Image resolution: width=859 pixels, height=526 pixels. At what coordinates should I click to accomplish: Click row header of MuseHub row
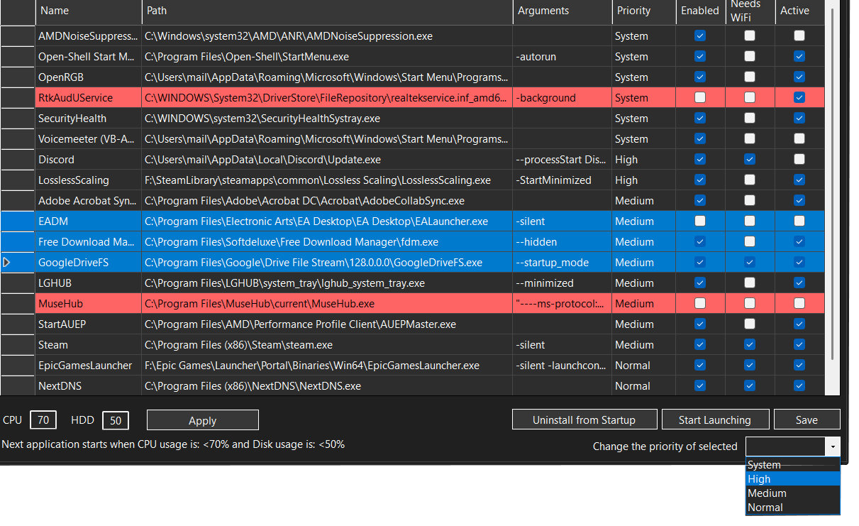[18, 304]
